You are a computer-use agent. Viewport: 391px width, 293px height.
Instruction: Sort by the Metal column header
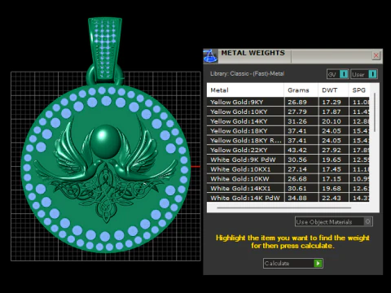pyautogui.click(x=245, y=90)
